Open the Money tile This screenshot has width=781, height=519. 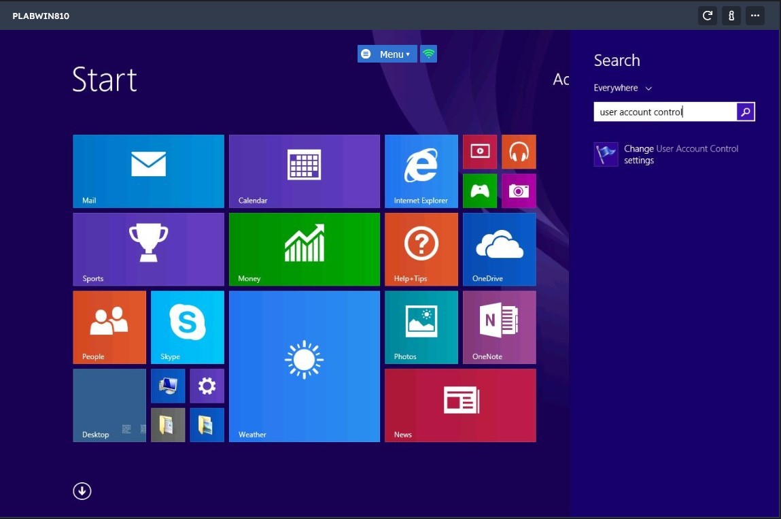point(305,249)
